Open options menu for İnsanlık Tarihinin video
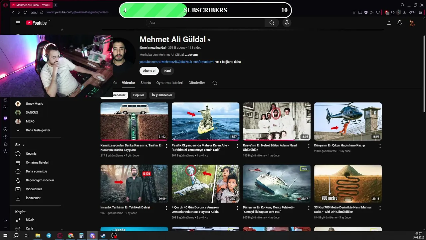 click(166, 208)
